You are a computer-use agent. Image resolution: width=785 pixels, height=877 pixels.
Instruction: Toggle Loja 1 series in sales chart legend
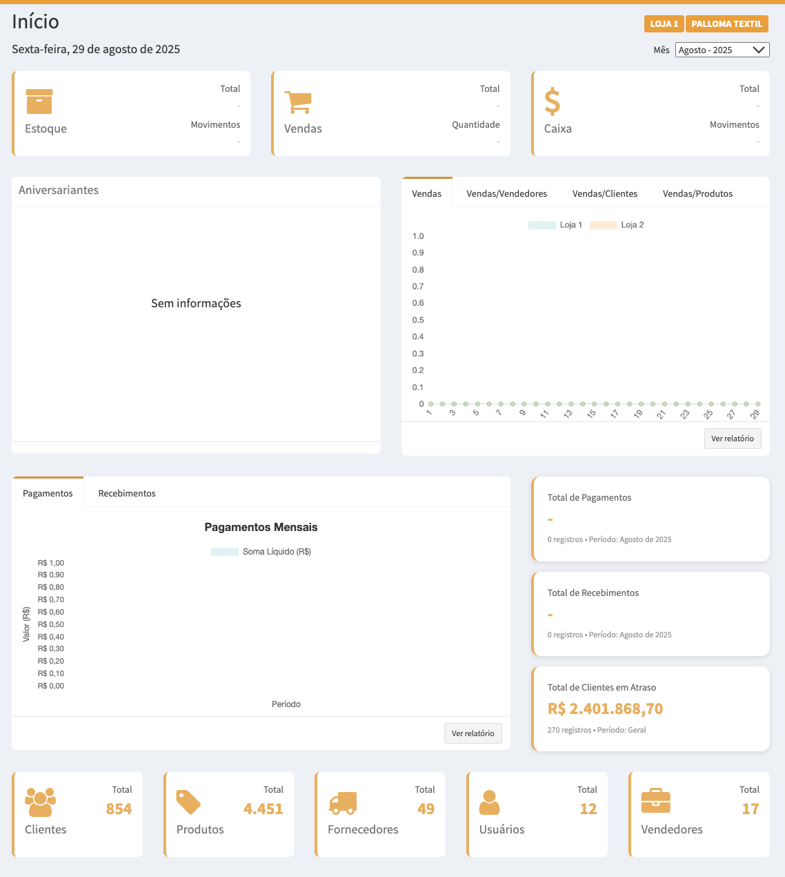tap(556, 225)
